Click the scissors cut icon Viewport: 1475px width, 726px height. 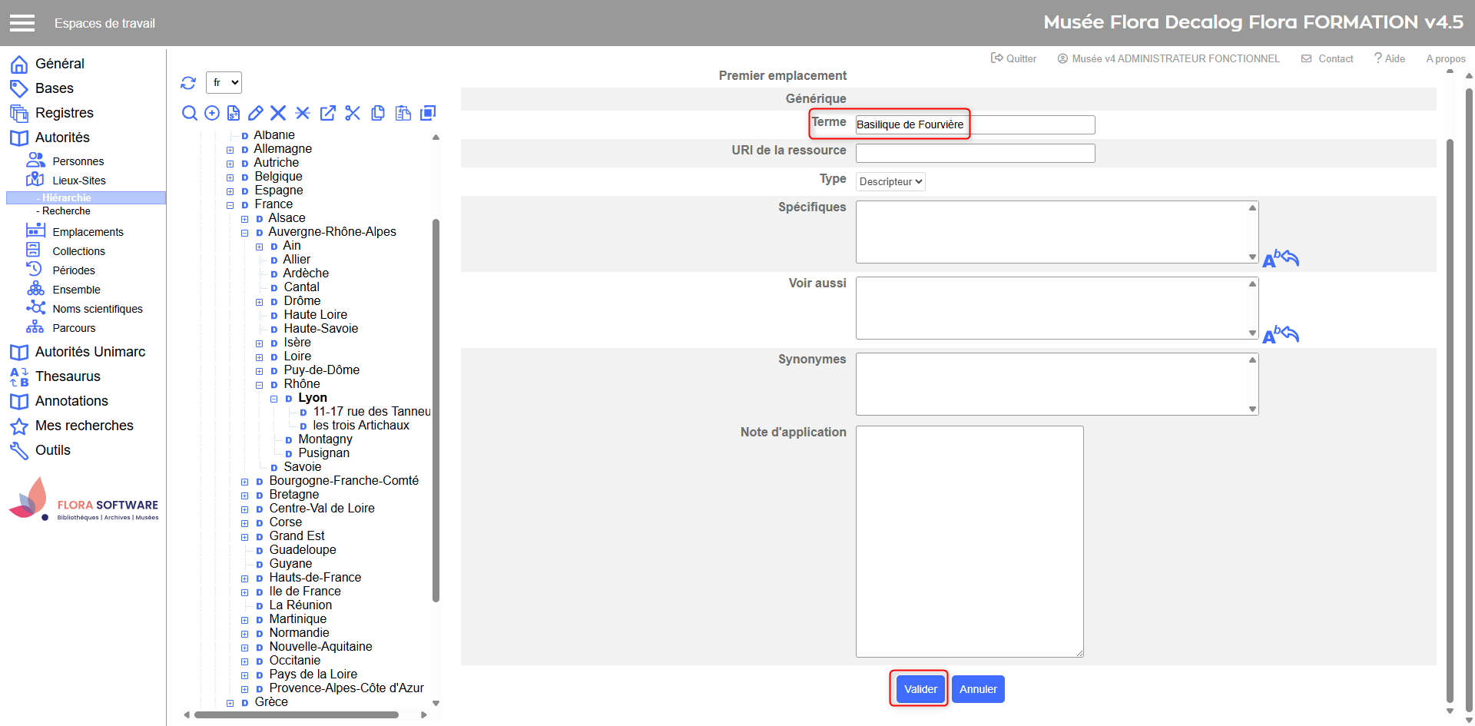353,114
